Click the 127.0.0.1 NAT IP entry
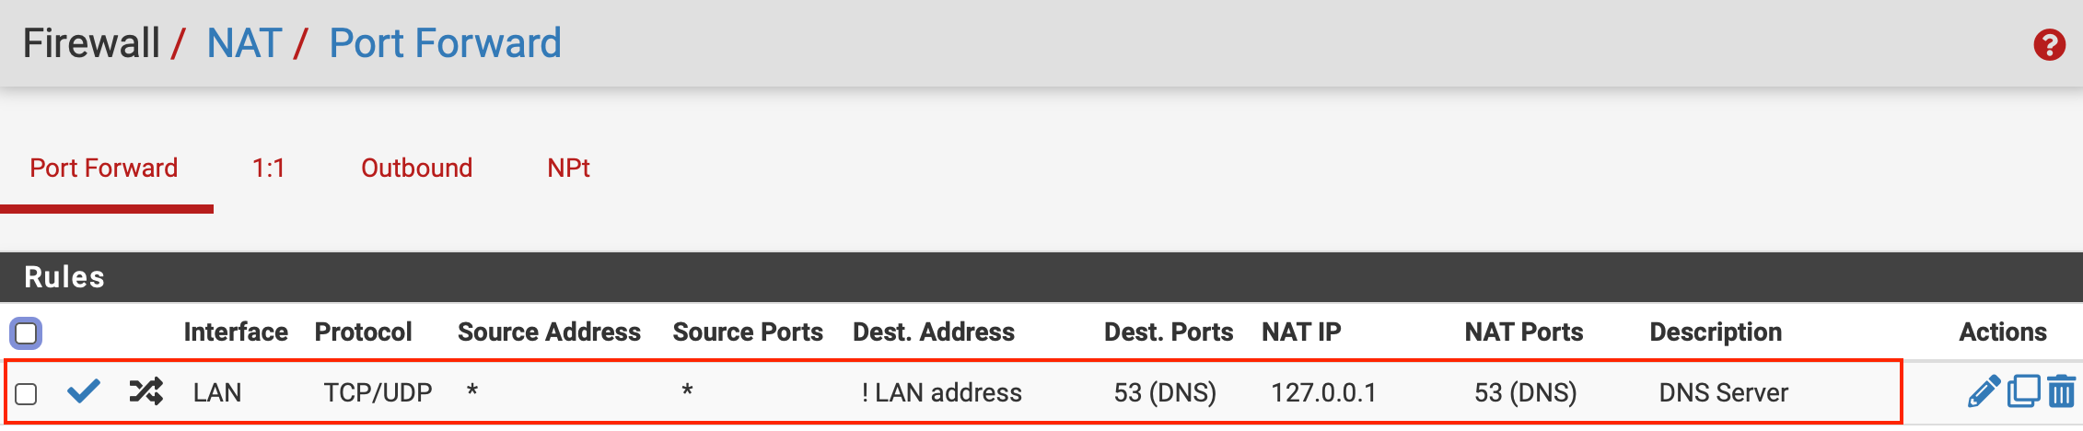Viewport: 2083px width, 431px height. tap(1323, 392)
